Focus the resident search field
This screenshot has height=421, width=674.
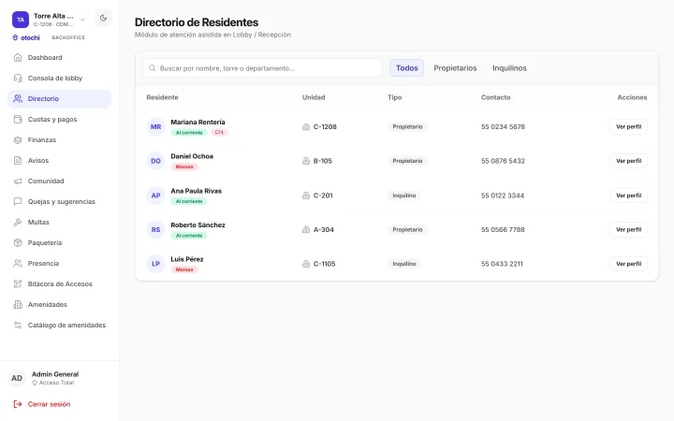(263, 68)
